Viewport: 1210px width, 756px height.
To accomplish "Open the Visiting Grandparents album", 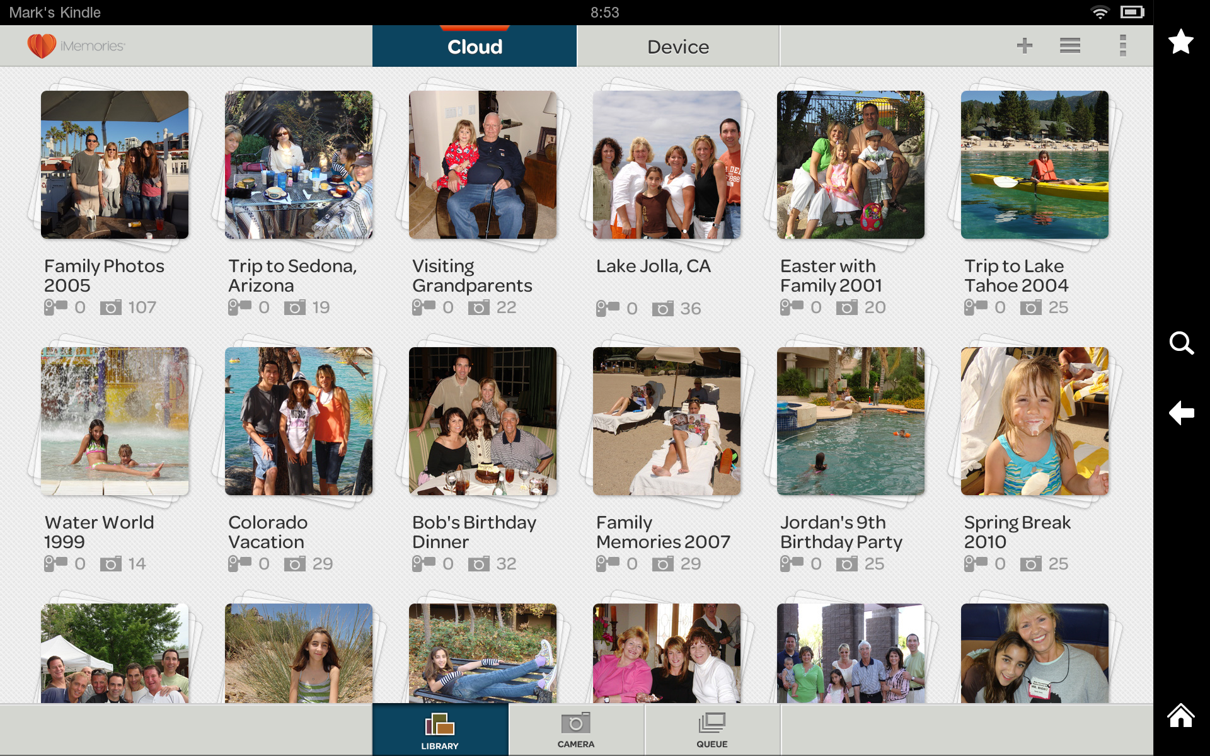I will 482,164.
